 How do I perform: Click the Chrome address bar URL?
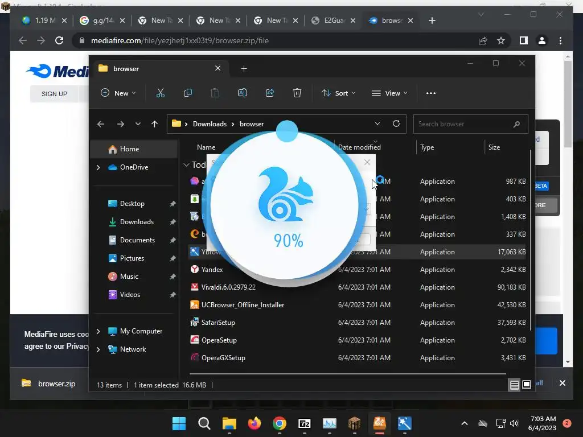point(180,40)
